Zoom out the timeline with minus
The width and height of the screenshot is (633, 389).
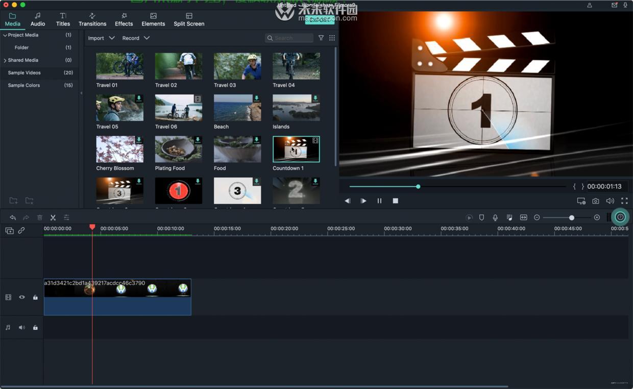click(x=537, y=218)
